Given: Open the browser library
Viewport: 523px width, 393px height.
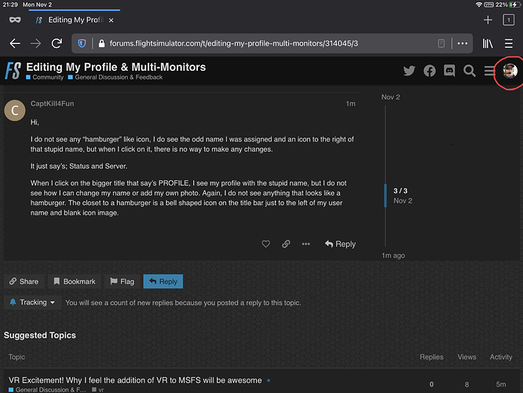Looking at the screenshot, I should 488,43.
